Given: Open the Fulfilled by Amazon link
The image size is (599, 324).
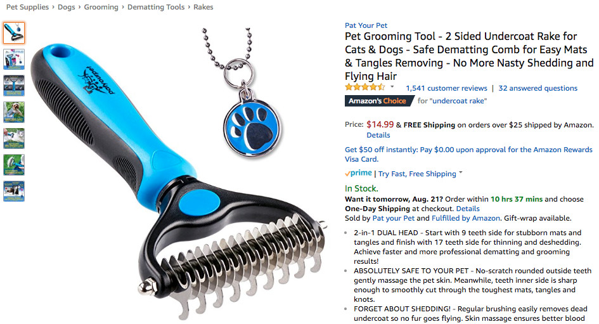Looking at the screenshot, I should coord(466,218).
